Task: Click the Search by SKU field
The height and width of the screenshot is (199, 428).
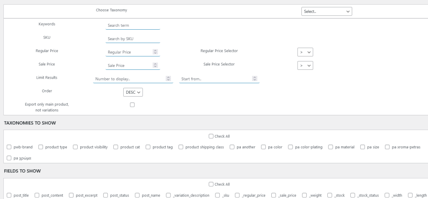Action: pyautogui.click(x=132, y=39)
